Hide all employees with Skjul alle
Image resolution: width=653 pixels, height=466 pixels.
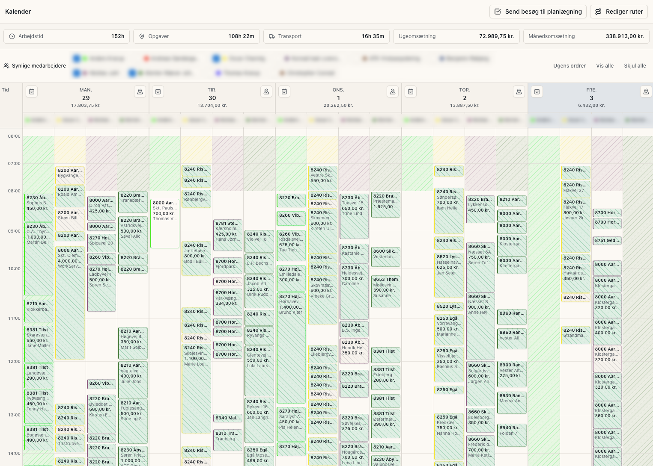(635, 66)
